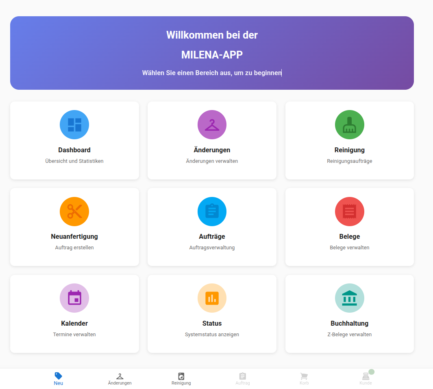Click 'Z-Belege verwalten' card subtitle
This screenshot has width=433, height=389.
tap(349, 335)
